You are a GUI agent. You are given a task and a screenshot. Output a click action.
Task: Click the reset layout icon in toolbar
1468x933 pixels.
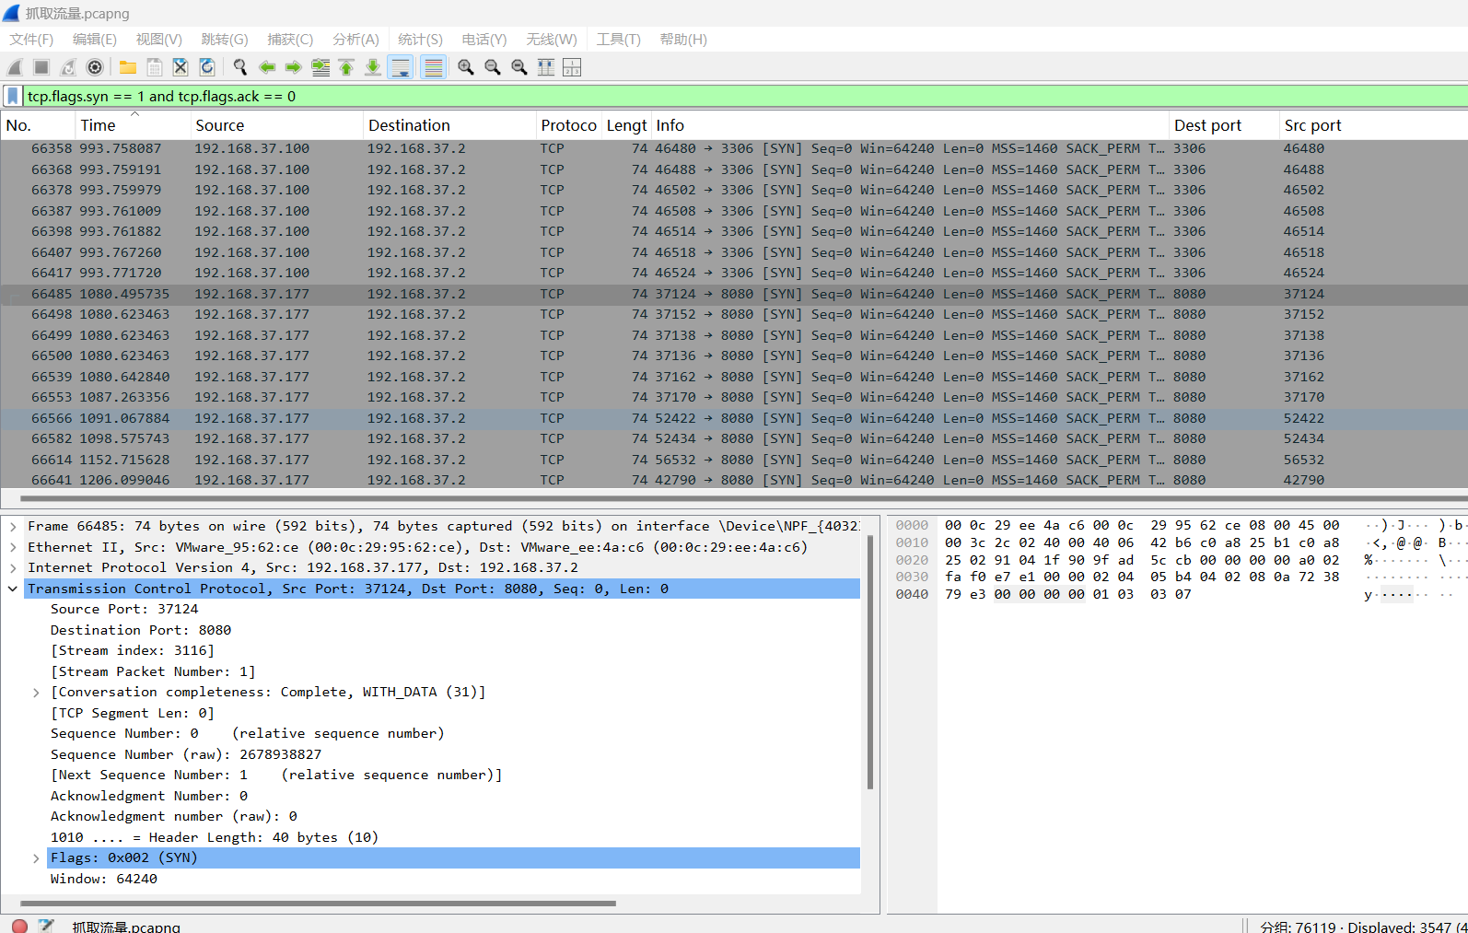click(572, 67)
